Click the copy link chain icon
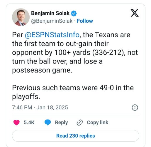 tap(80, 123)
